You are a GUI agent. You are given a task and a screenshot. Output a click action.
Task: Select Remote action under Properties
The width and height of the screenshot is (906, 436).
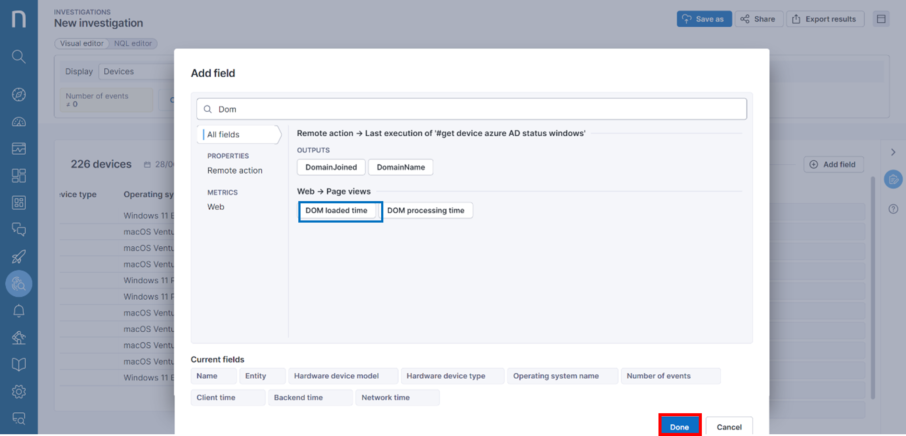235,170
